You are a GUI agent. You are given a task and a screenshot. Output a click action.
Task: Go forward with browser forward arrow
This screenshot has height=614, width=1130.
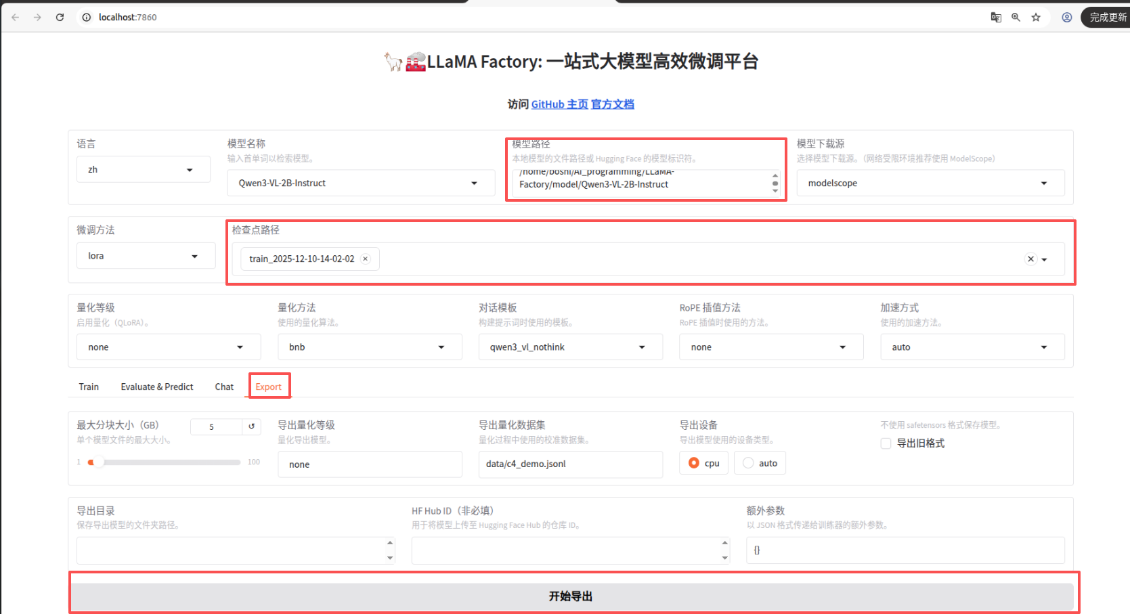[x=37, y=17]
